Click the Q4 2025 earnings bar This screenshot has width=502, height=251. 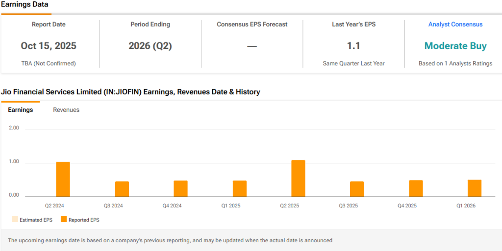tap(416, 188)
